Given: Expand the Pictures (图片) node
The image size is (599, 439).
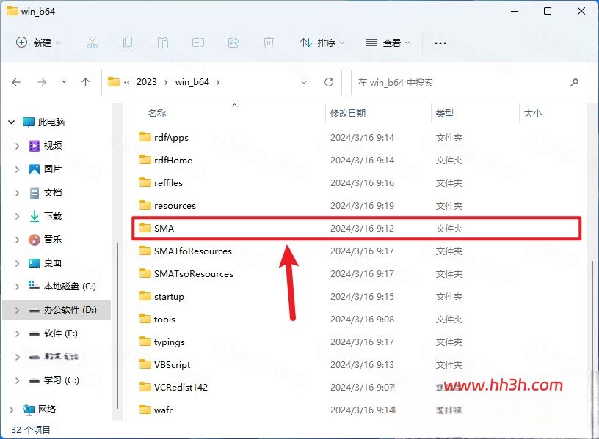Looking at the screenshot, I should tap(17, 169).
